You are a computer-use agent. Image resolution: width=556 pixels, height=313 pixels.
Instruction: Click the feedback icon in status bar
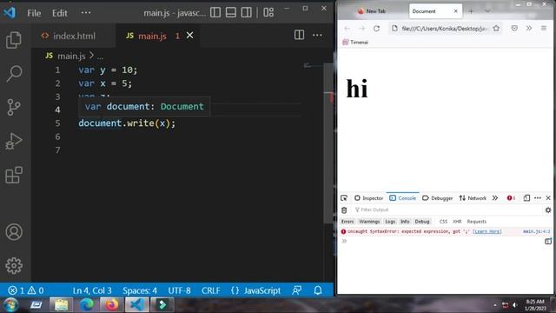pos(297,290)
